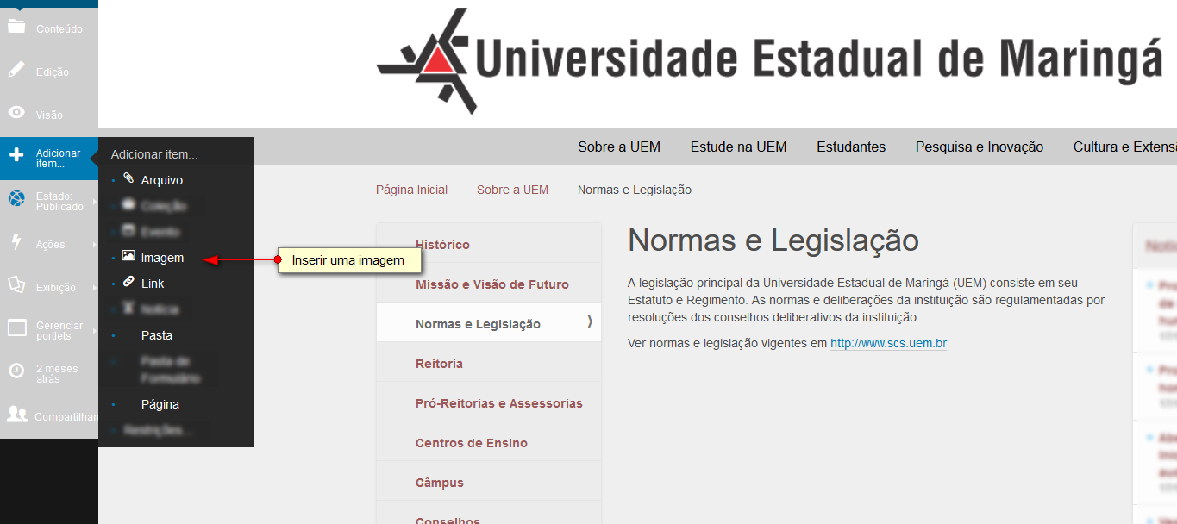1177x524 pixels.
Task: Expand the Estado: Publicado submenu arrow
Action: pyautogui.click(x=94, y=201)
